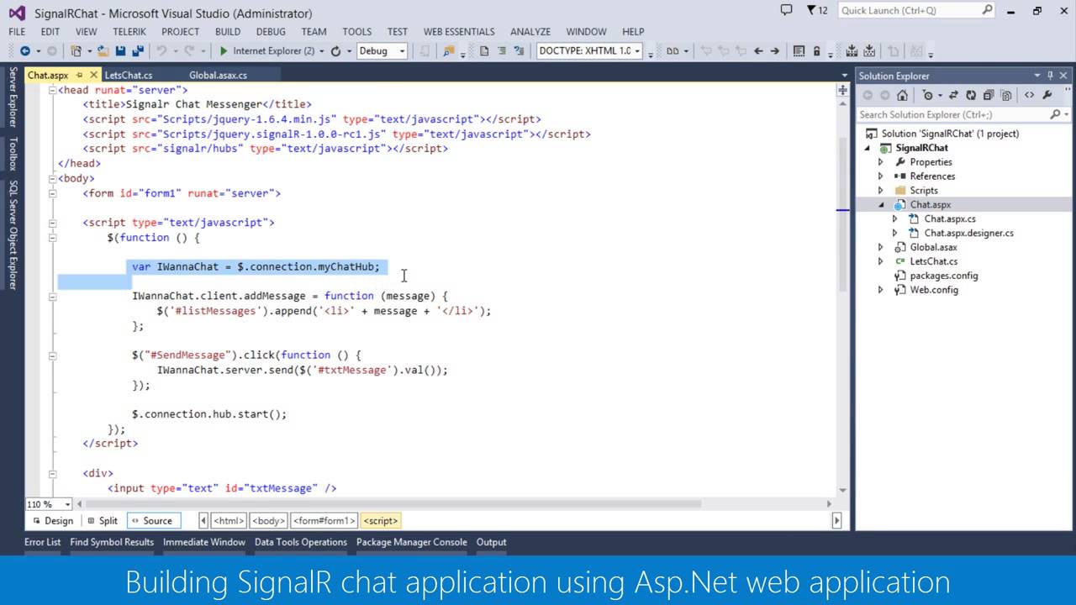Collapse the #SendMessage click outlining region
Image resolution: width=1076 pixels, height=605 pixels.
pyautogui.click(x=52, y=355)
